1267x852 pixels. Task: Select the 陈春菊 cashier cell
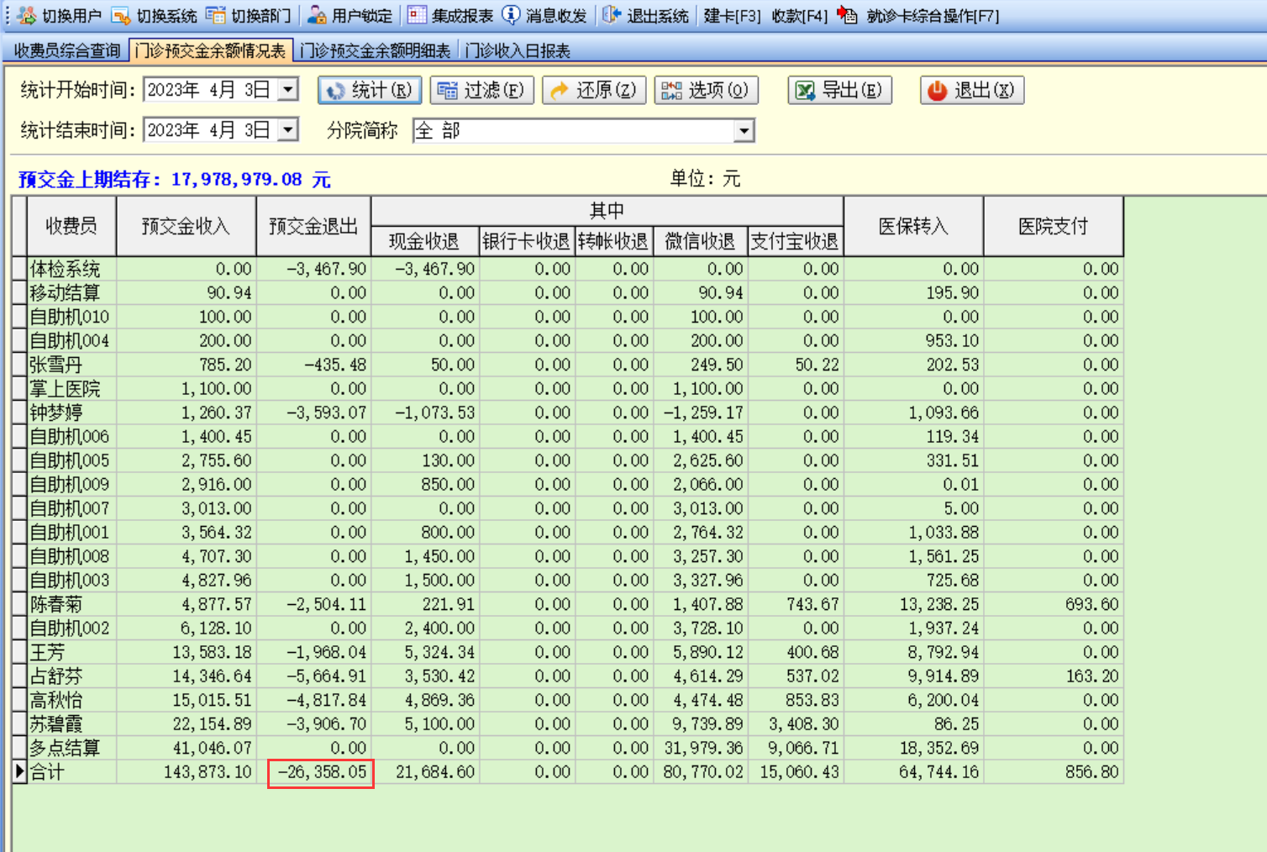pos(71,604)
